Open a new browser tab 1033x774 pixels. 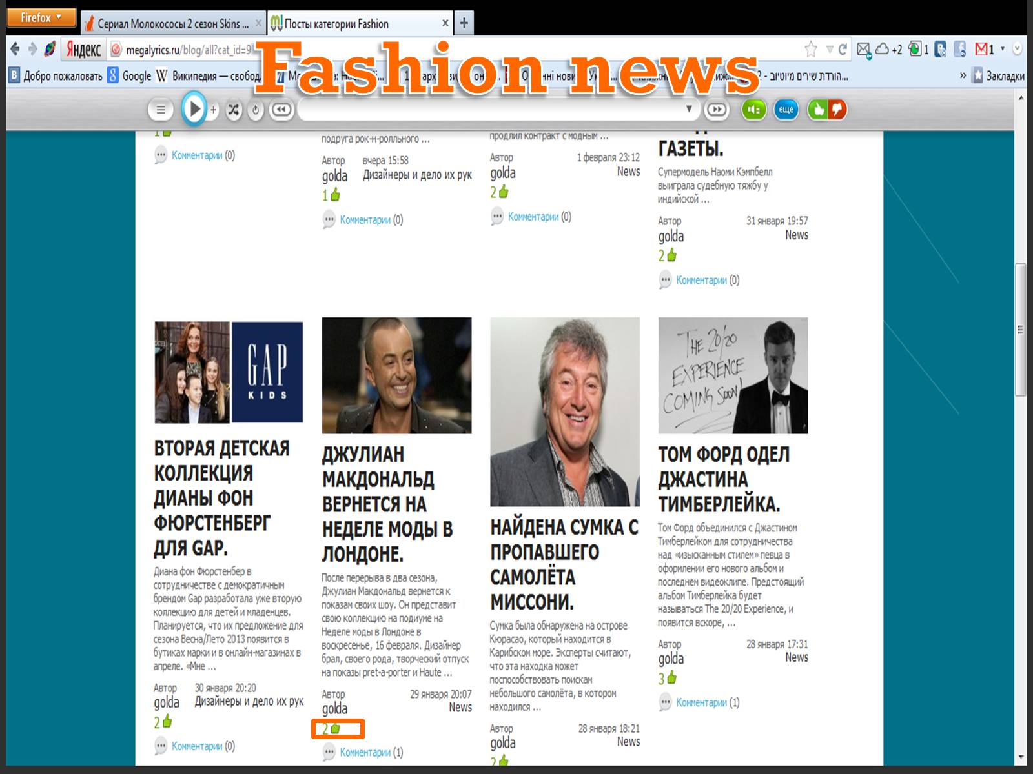464,24
